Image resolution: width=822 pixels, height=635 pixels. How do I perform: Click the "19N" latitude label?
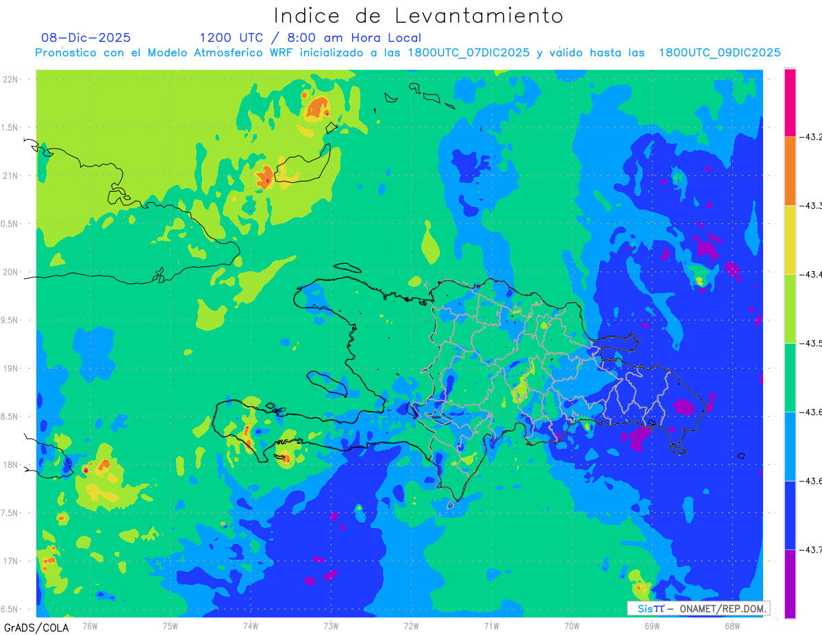pyautogui.click(x=10, y=369)
